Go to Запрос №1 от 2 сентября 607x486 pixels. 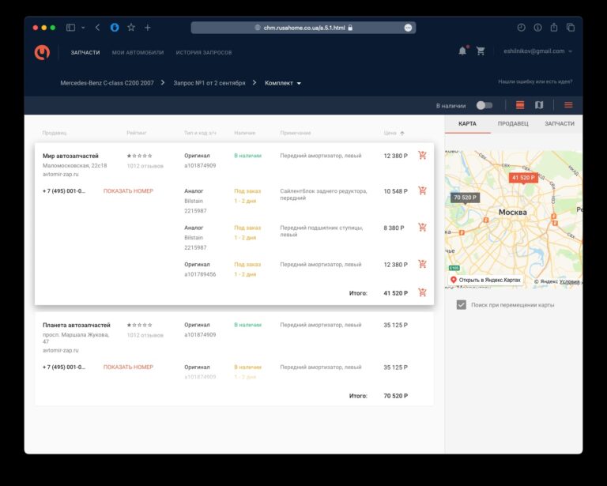coord(209,83)
